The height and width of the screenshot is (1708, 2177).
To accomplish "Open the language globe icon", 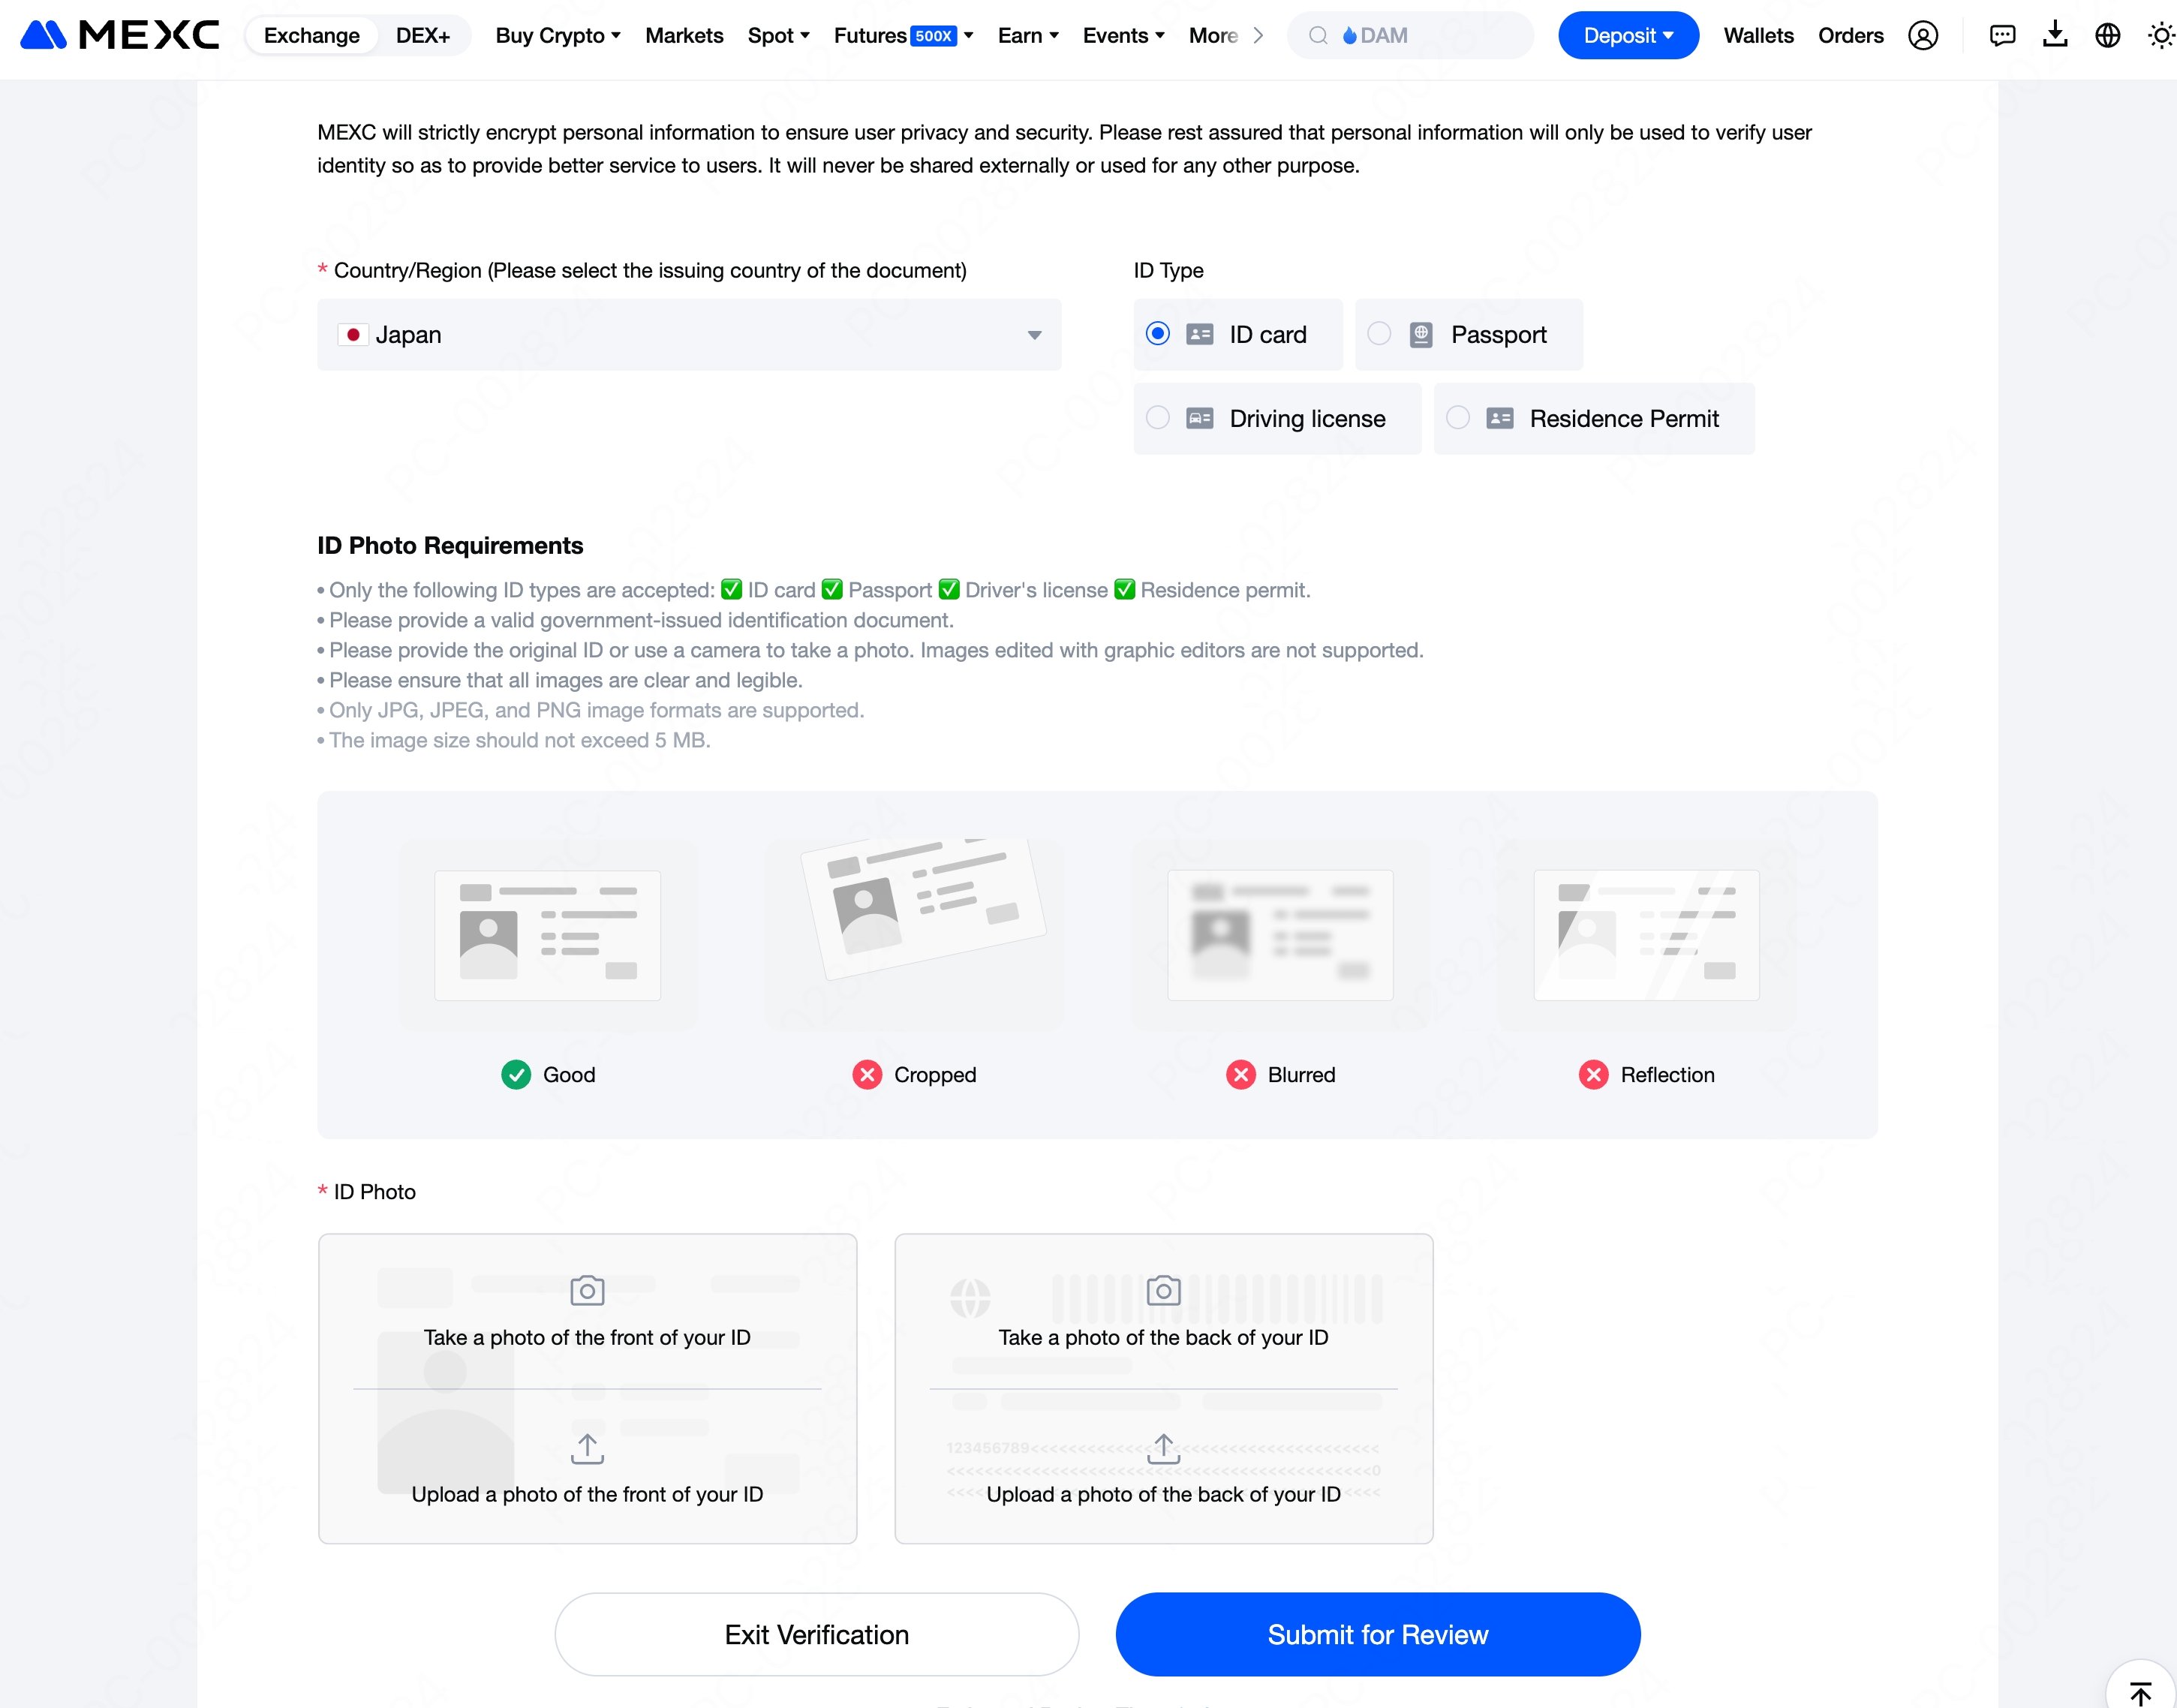I will coord(2107,36).
